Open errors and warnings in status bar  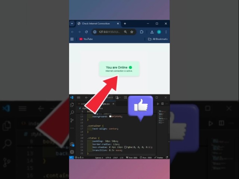coord(79,157)
